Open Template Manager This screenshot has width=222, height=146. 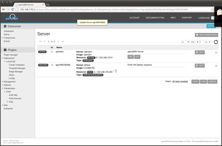point(17,68)
